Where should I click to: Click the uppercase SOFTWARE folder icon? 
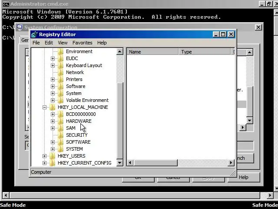click(61, 142)
